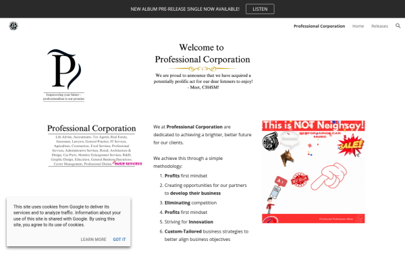Open the Releases nav page

[x=379, y=26]
